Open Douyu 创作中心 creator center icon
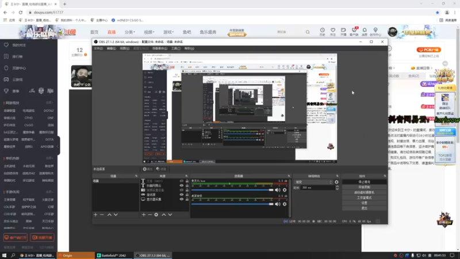The image size is (460, 259). point(375,32)
